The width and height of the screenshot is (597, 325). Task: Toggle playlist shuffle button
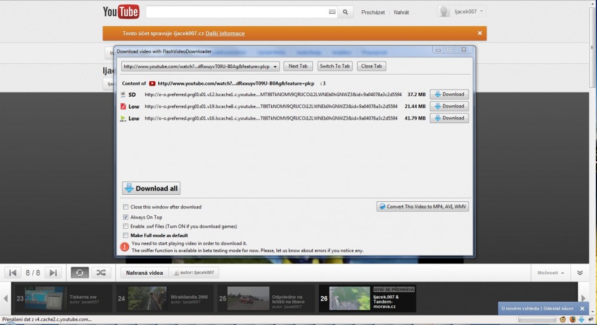click(x=100, y=272)
